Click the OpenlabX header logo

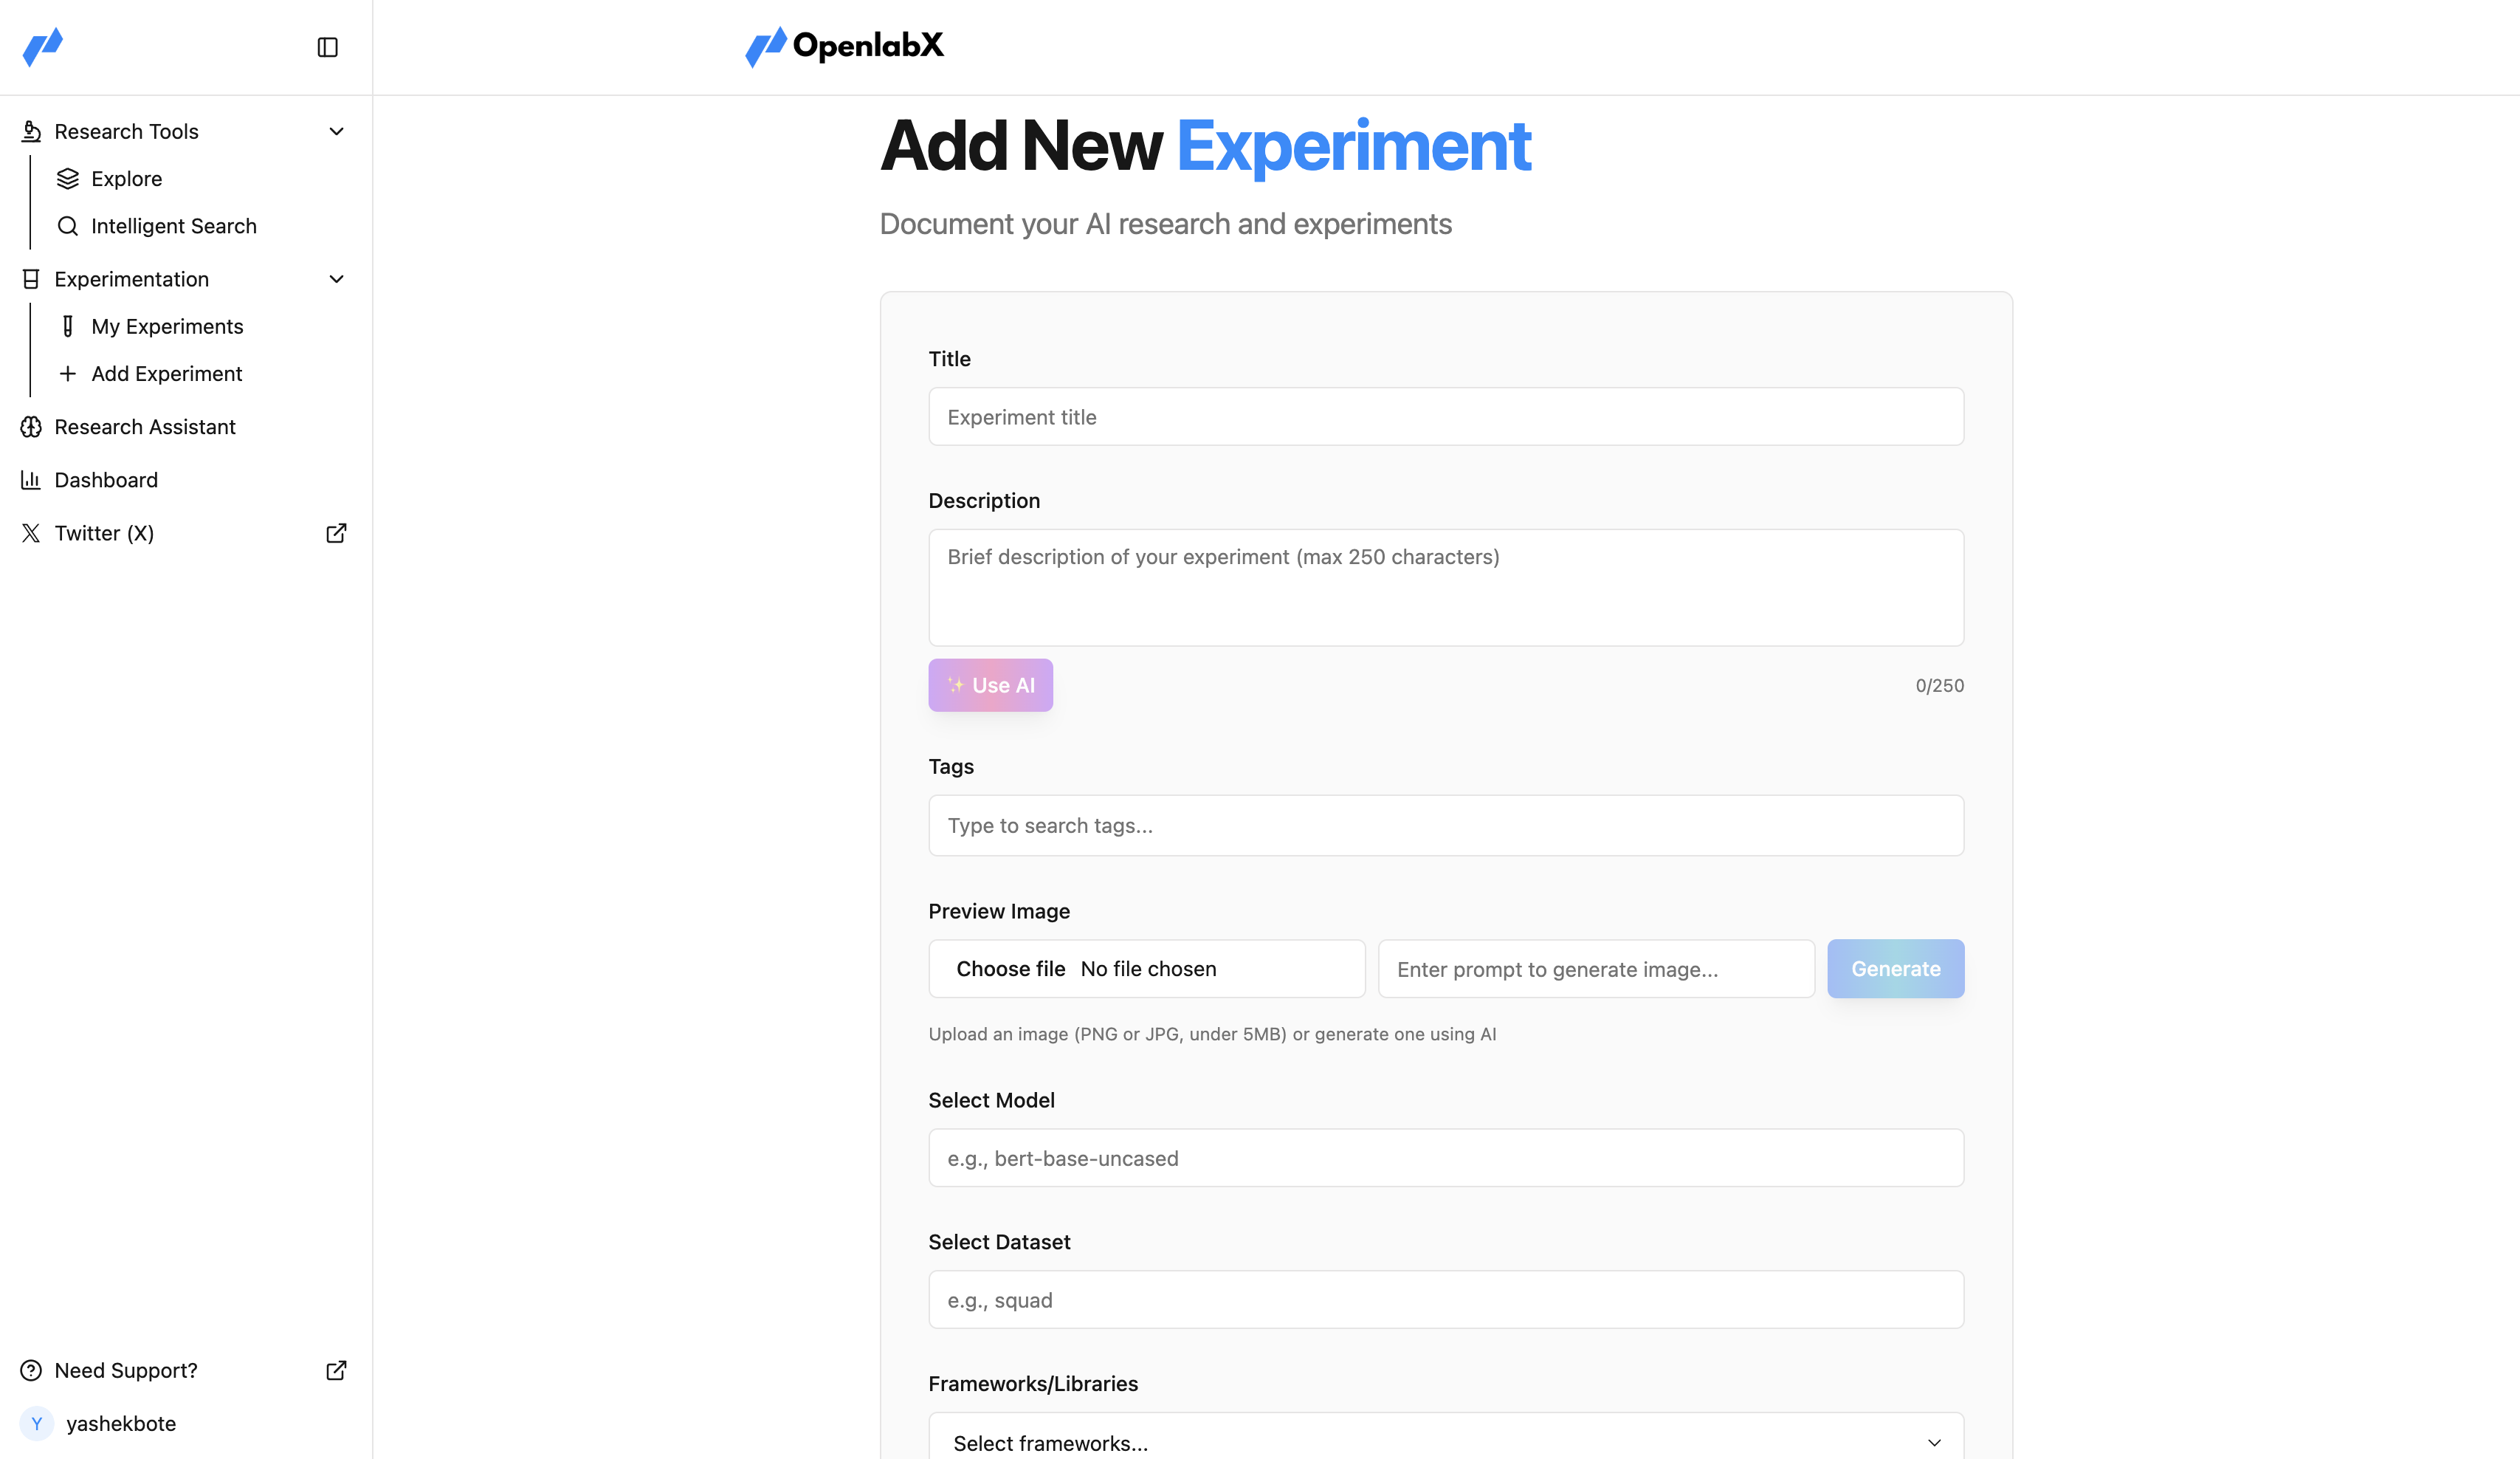[845, 46]
